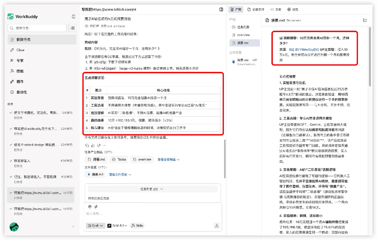Image resolution: width=377 pixels, height=240 pixels.
Task: Follow the 查看全部制品 link
Action: click(x=168, y=159)
